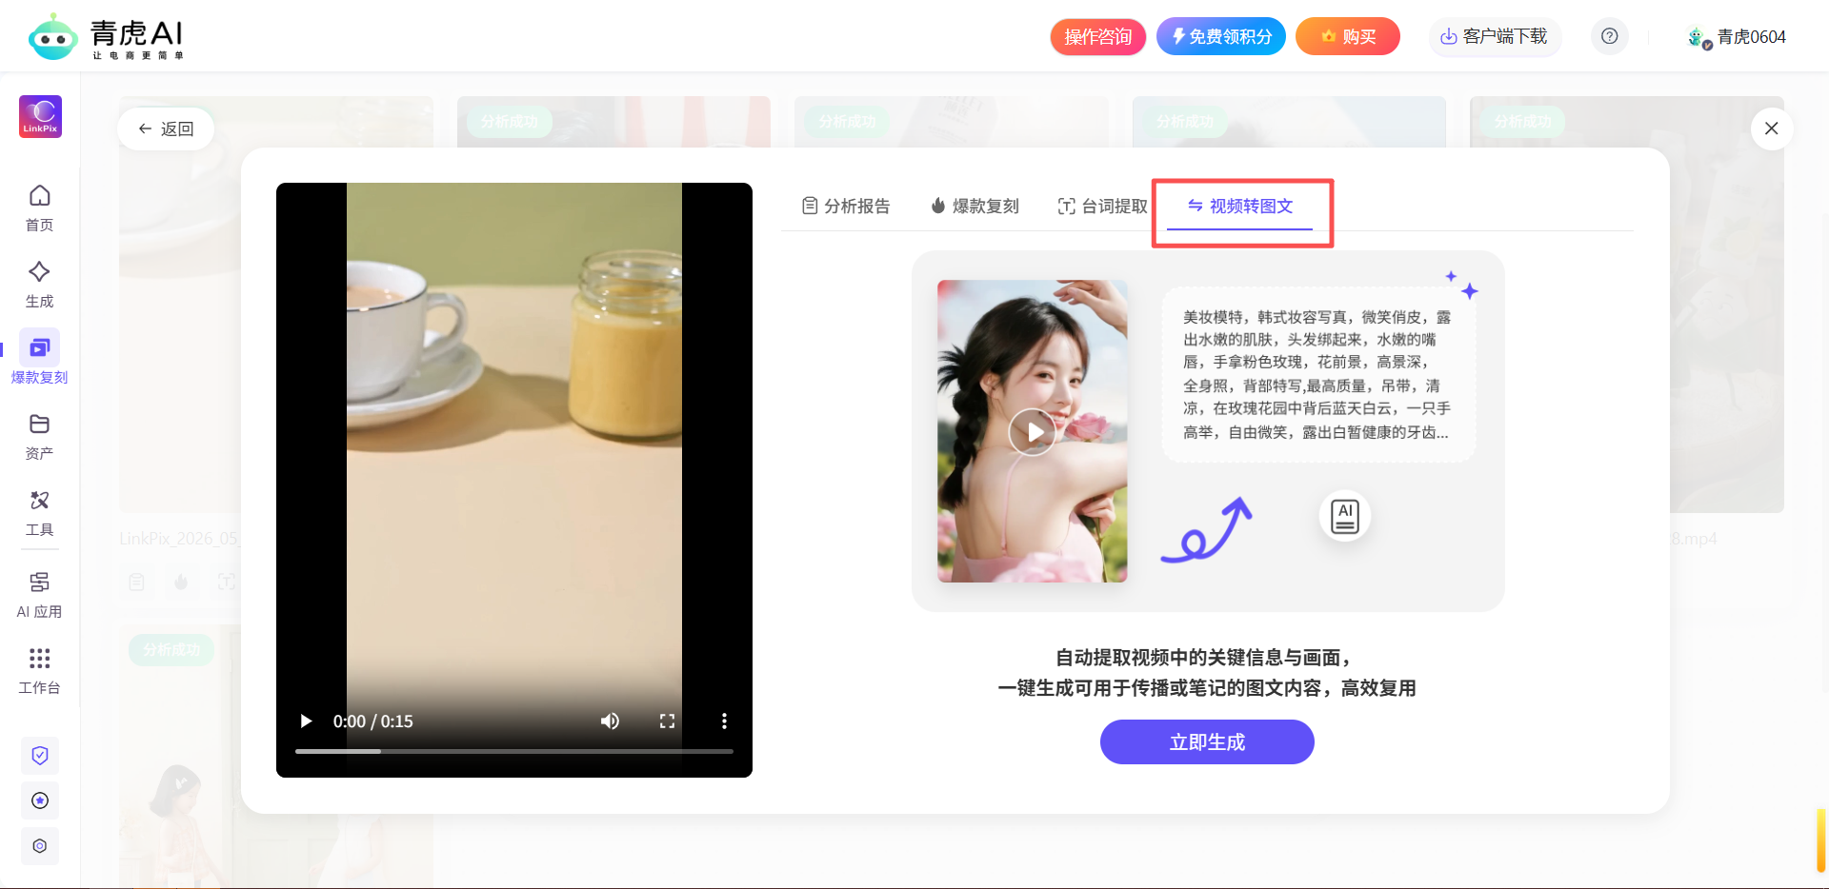Click the 购买 button
1829x889 pixels.
(x=1348, y=36)
